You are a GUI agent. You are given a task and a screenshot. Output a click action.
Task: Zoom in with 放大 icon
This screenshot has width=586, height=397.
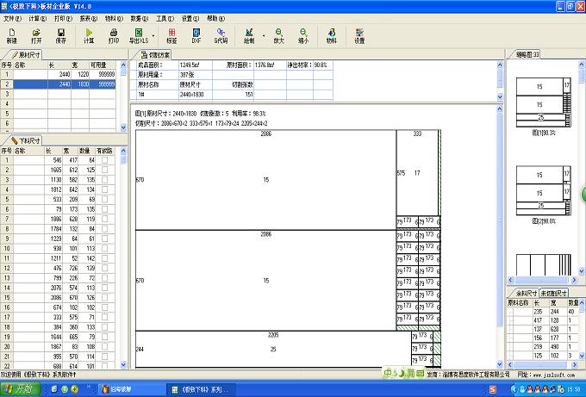pos(279,36)
